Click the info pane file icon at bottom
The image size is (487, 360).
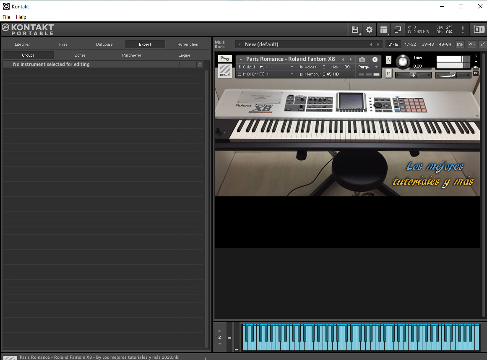pyautogui.click(x=10, y=357)
